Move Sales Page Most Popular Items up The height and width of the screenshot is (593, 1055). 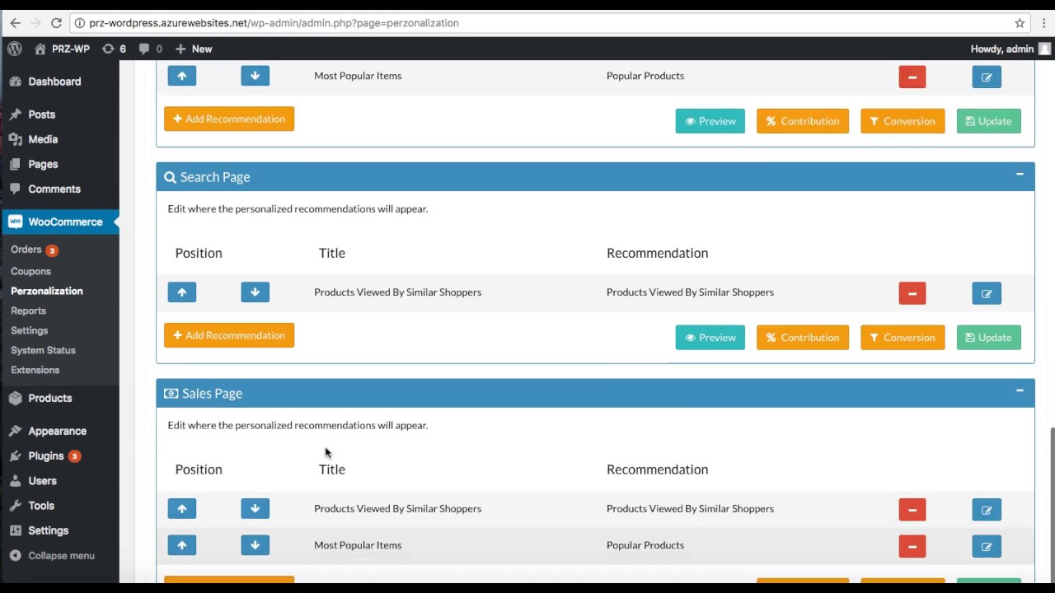click(182, 545)
